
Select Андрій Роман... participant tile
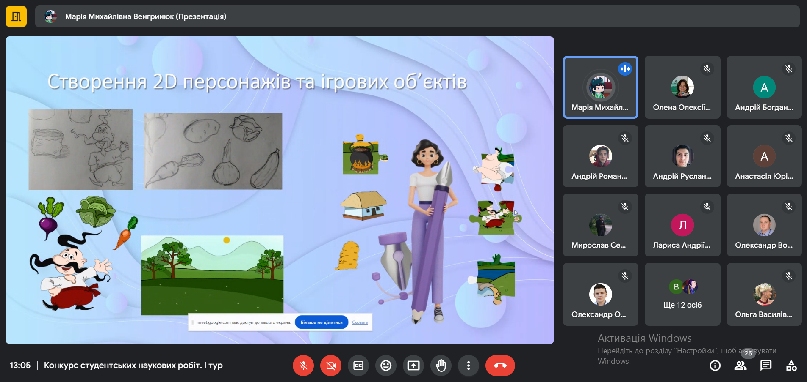(x=600, y=156)
